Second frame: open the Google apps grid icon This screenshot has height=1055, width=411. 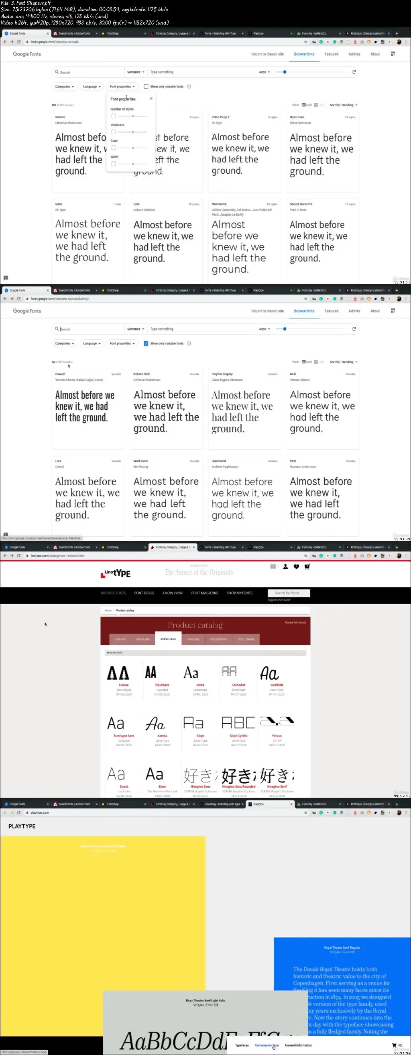393,311
